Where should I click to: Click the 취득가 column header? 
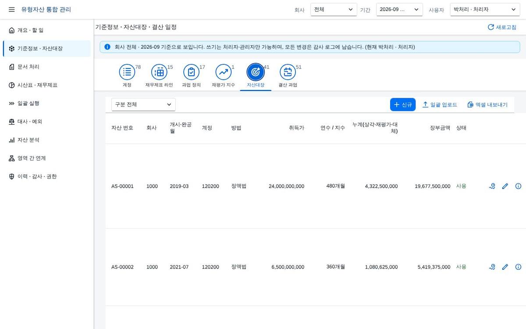(x=296, y=128)
